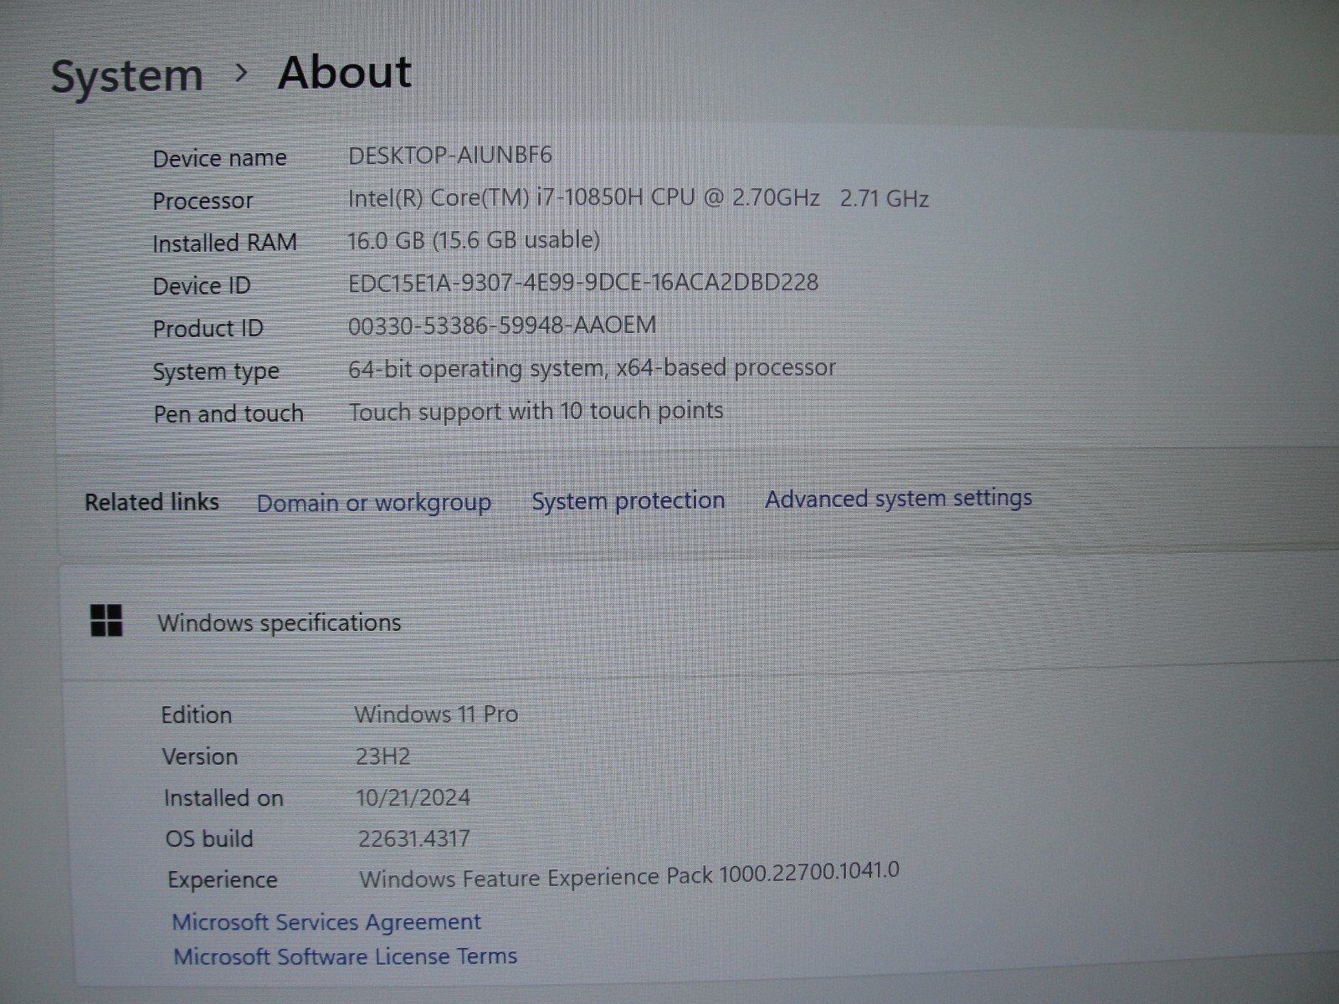Viewport: 1339px width, 1004px height.
Task: Select OS build value 22631.4317
Action: pos(414,838)
